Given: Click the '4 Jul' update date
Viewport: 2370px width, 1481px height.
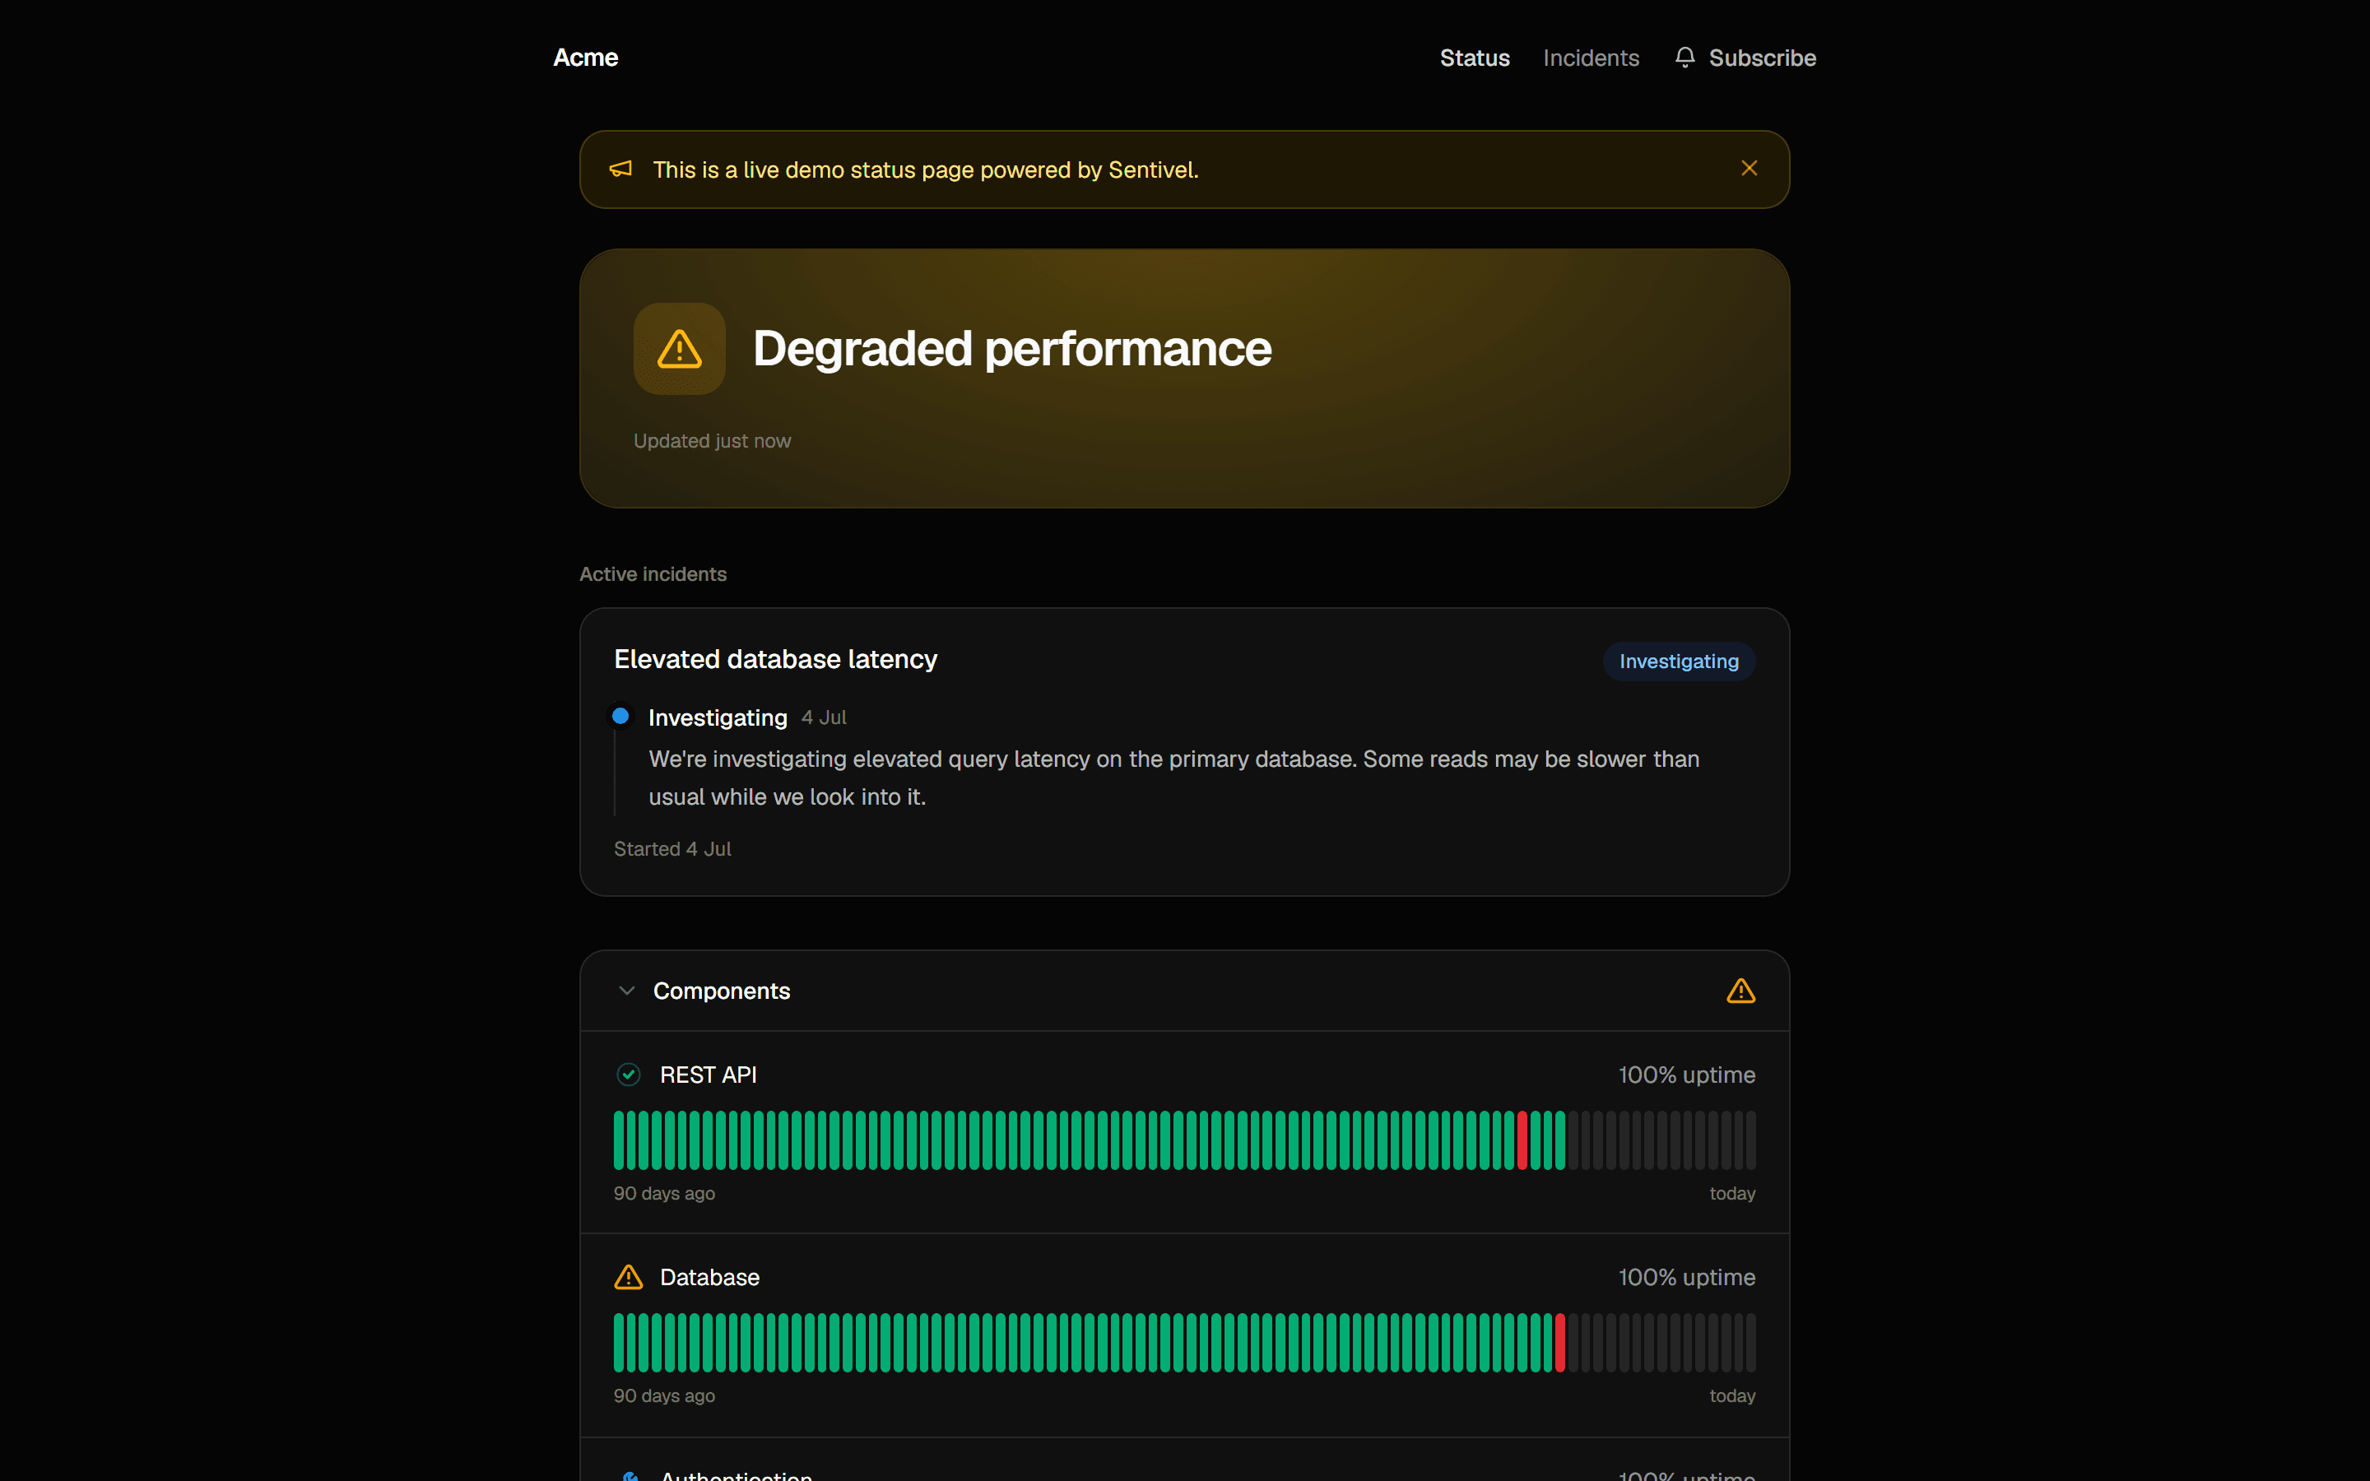Looking at the screenshot, I should click(x=824, y=718).
